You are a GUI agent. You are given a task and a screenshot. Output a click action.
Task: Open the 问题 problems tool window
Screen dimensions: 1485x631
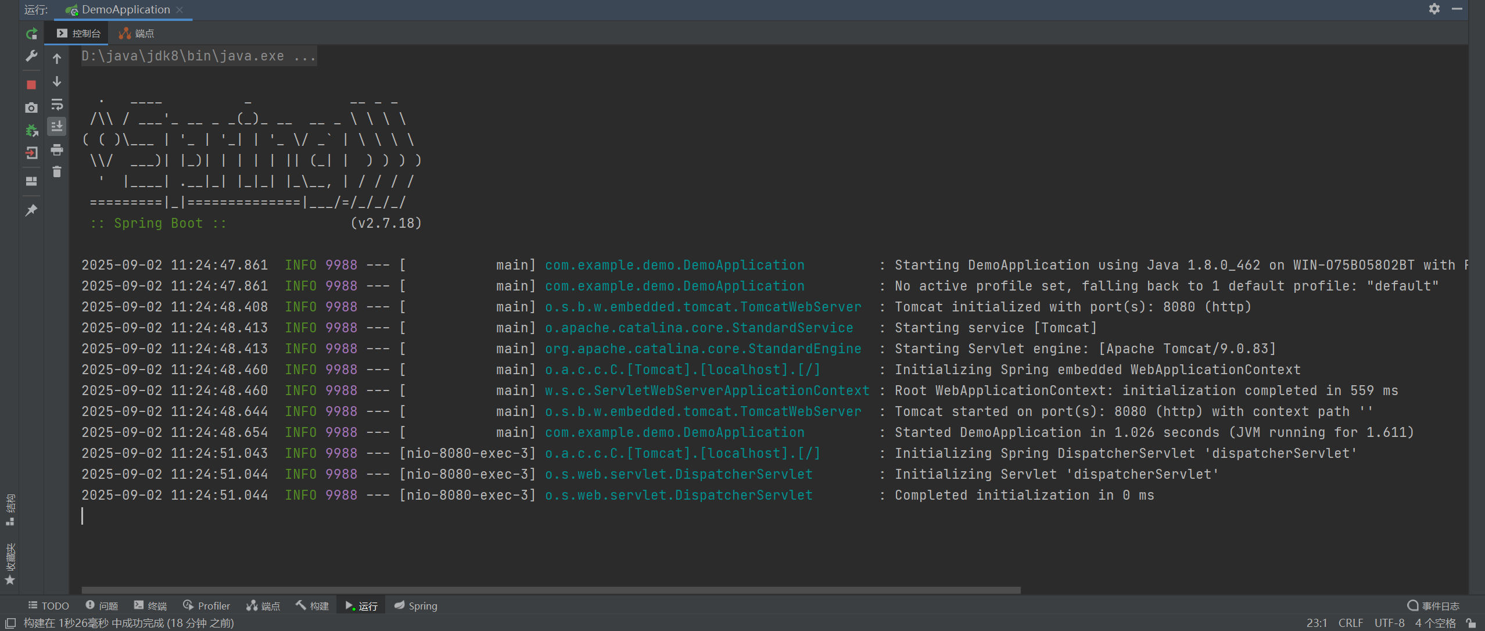point(102,605)
